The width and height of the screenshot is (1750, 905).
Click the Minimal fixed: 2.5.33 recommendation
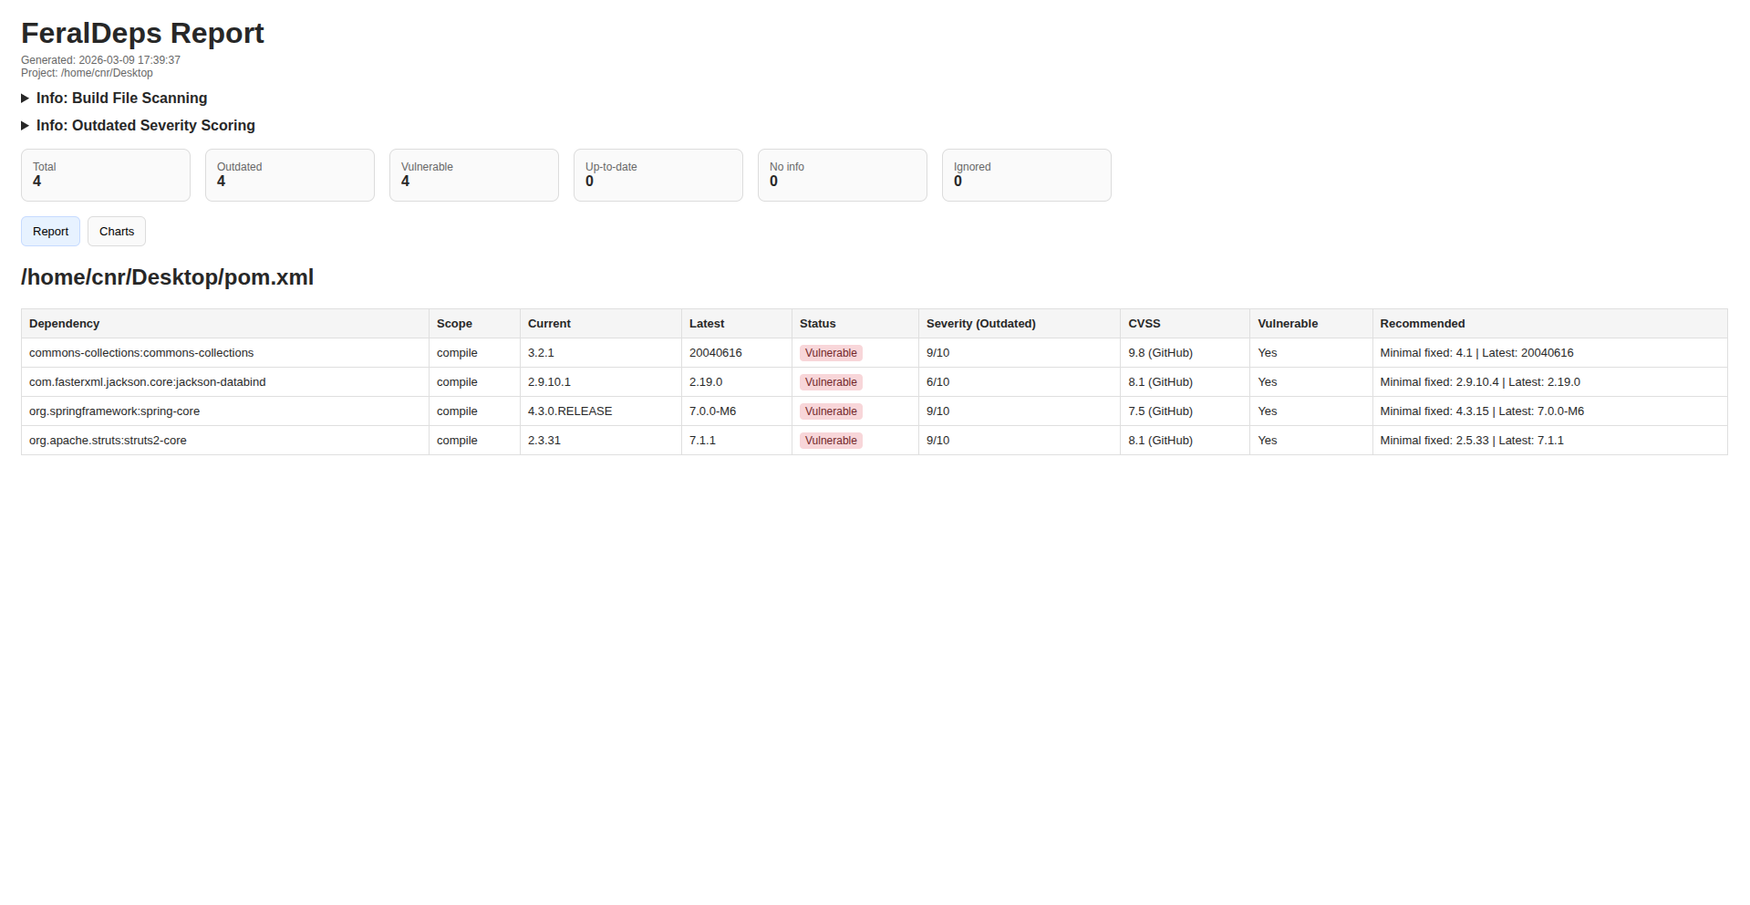click(x=1472, y=441)
